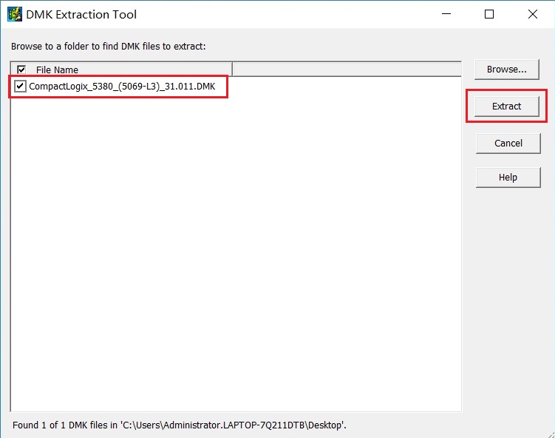Cancel the DMK extraction dialog

click(508, 144)
